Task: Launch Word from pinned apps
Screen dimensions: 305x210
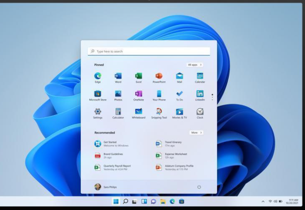Action: click(118, 78)
